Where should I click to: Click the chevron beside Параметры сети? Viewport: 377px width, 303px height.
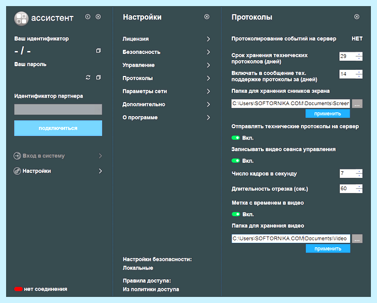point(208,91)
